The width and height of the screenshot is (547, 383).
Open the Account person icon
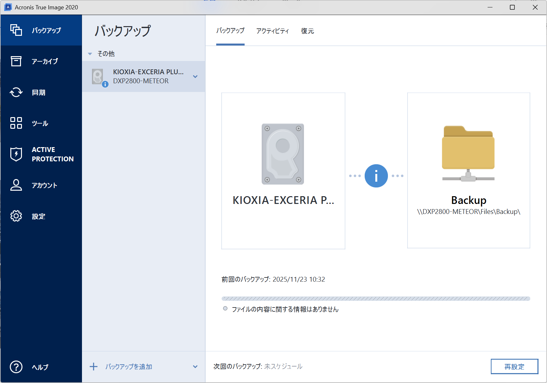[16, 185]
